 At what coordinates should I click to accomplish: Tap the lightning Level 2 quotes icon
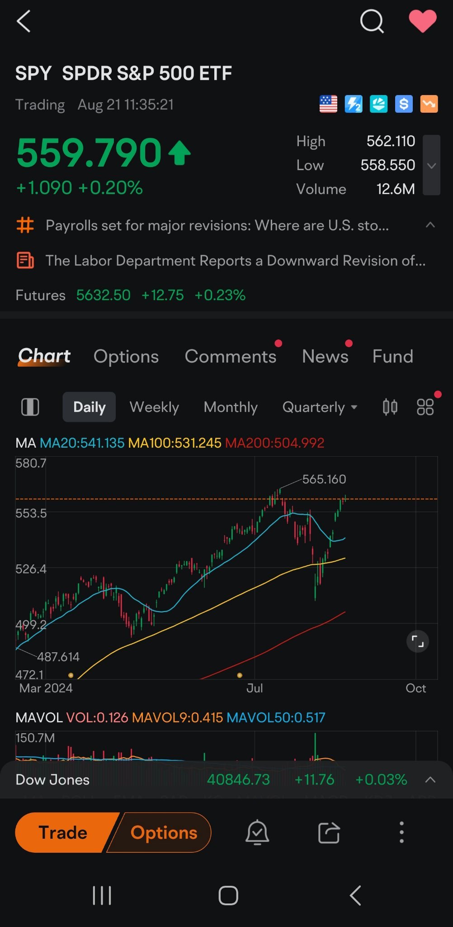pyautogui.click(x=354, y=104)
